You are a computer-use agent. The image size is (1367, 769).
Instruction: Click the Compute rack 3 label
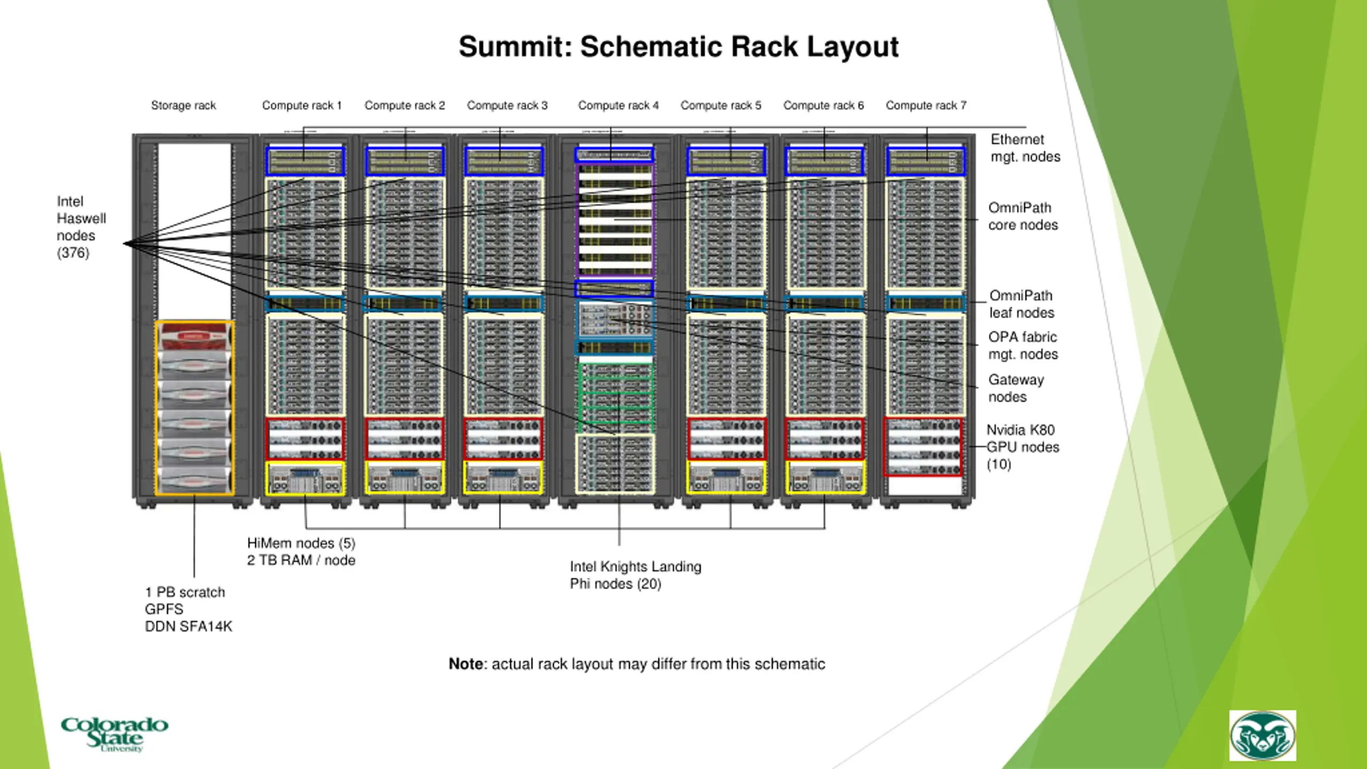pyautogui.click(x=507, y=105)
